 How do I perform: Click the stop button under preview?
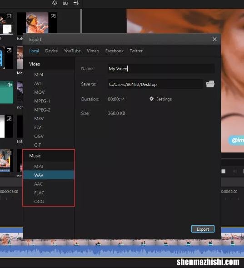224,171
